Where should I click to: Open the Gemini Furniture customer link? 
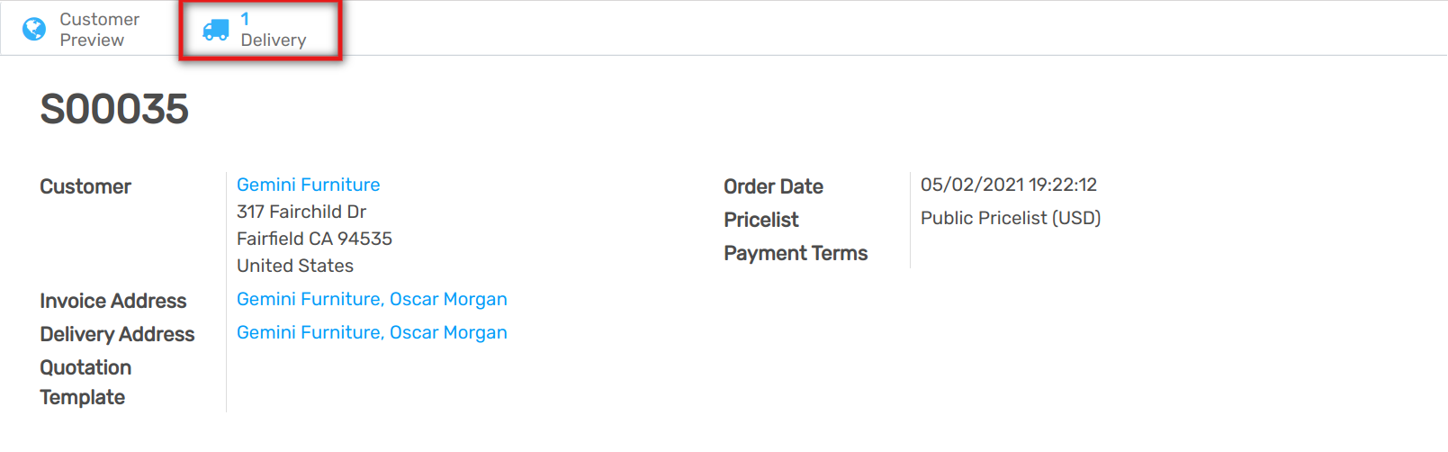[308, 185]
